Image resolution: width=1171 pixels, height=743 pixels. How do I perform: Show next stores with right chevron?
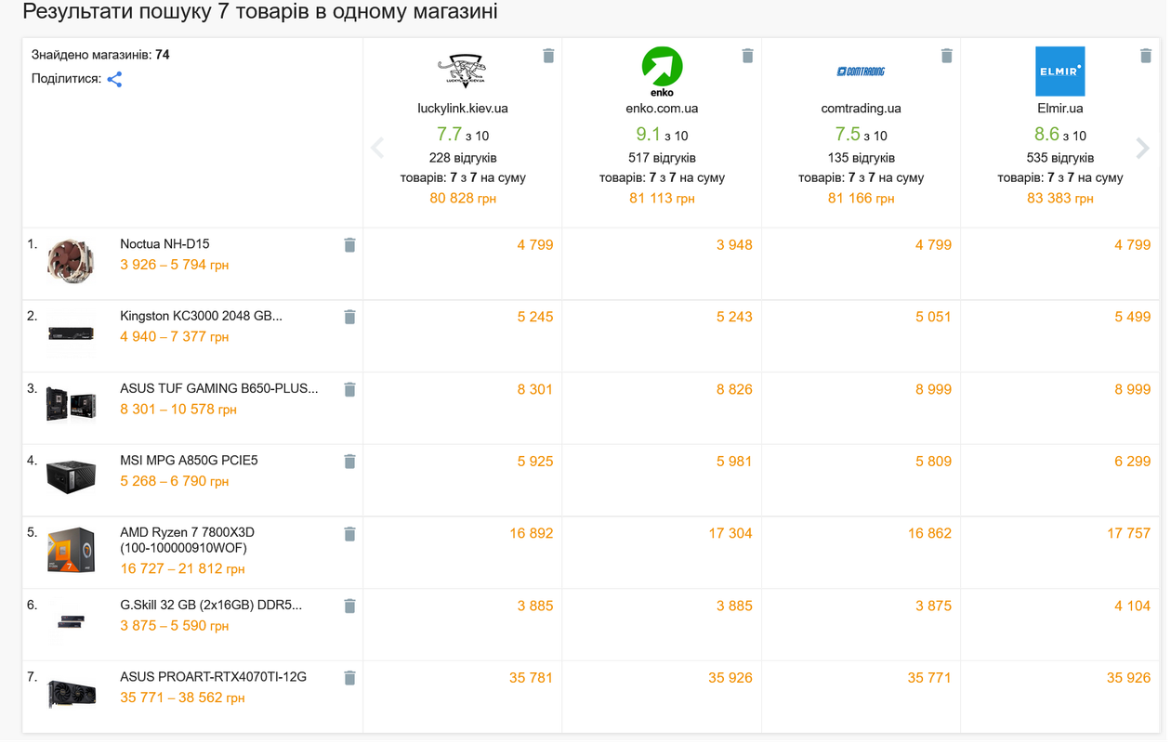[1142, 148]
